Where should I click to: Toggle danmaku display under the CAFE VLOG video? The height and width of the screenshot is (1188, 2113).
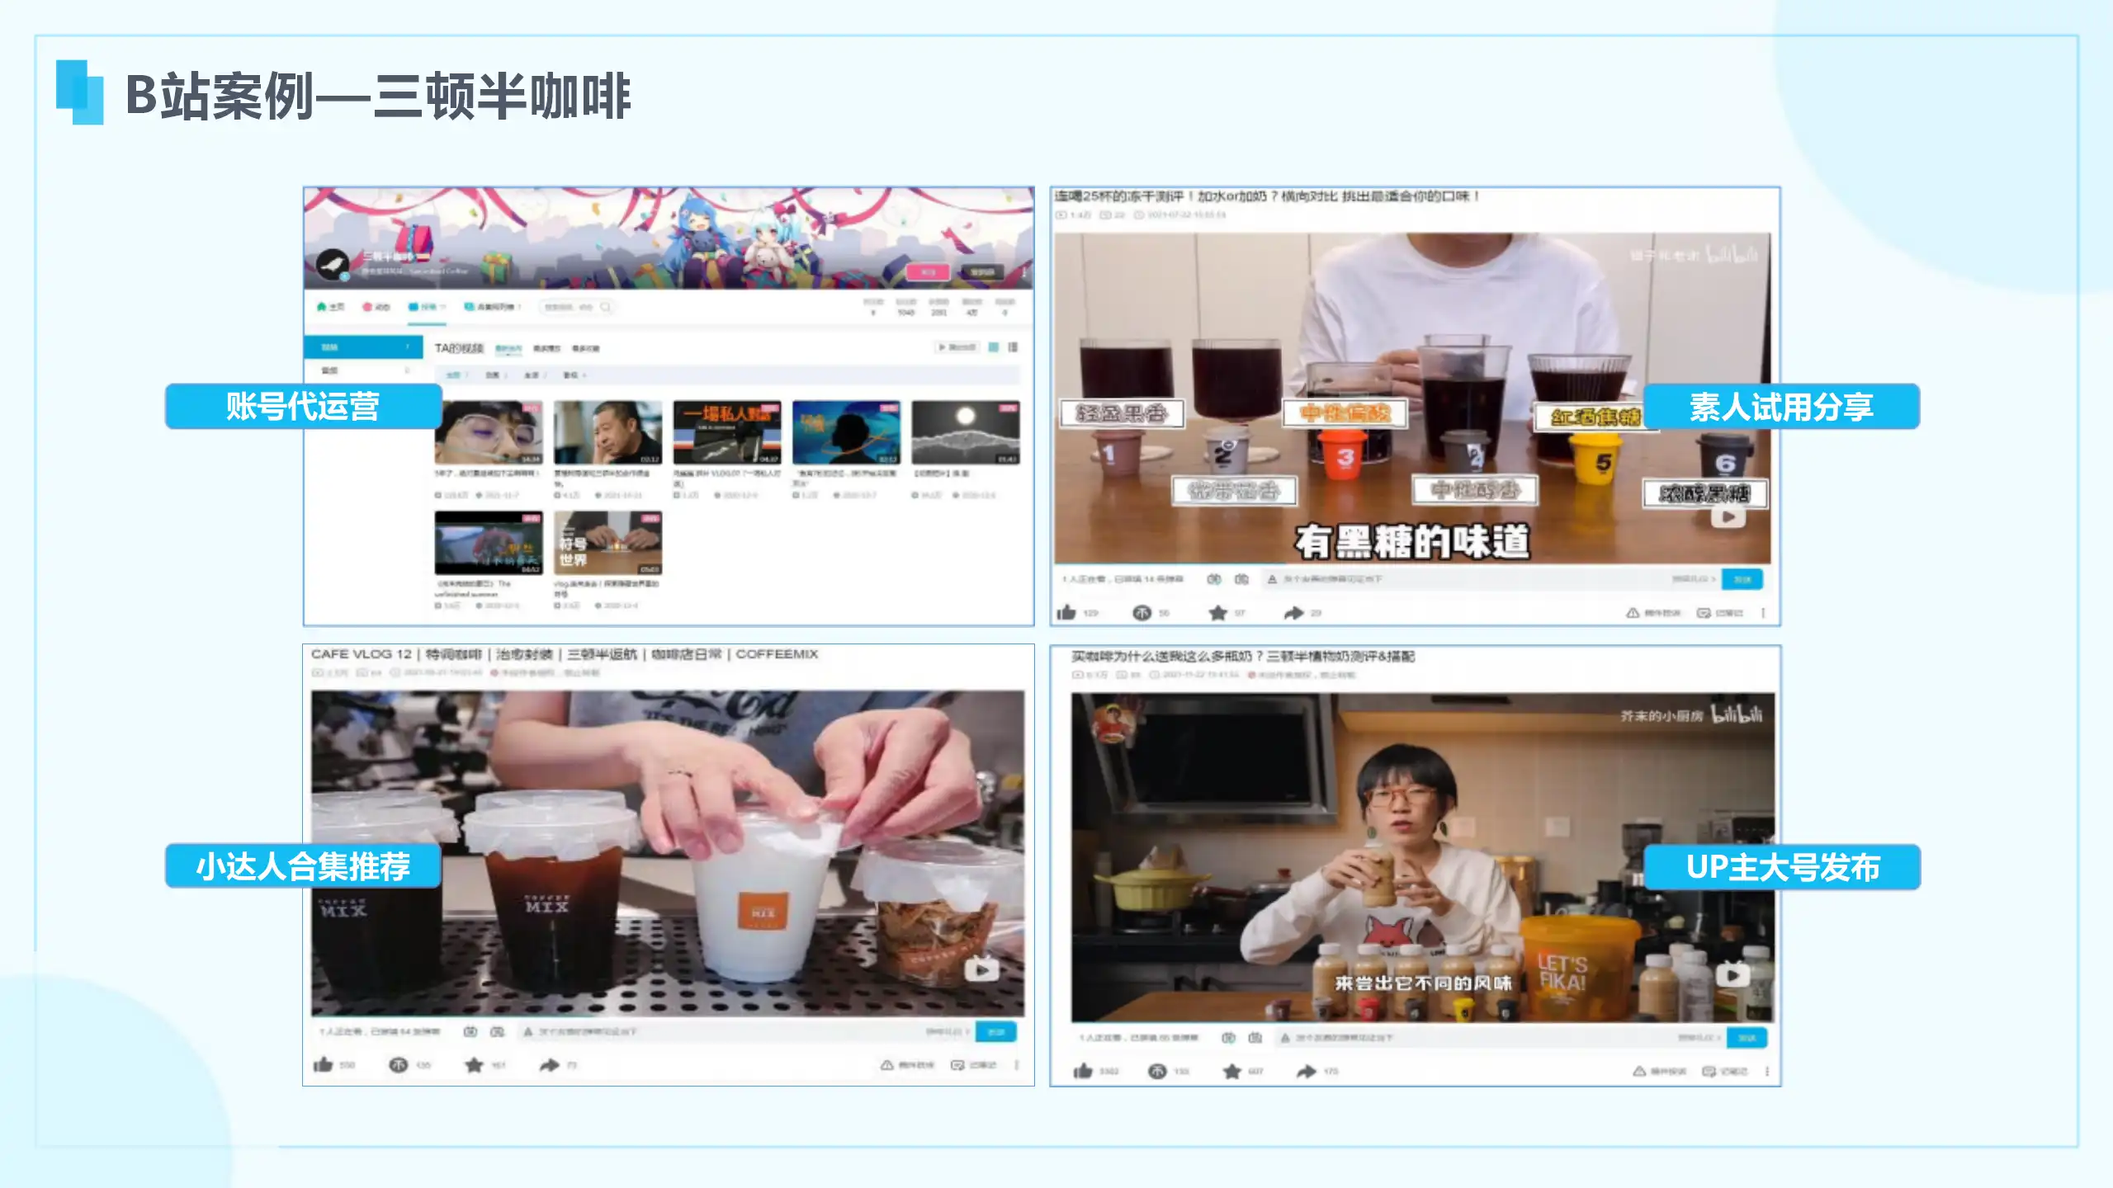470,1031
